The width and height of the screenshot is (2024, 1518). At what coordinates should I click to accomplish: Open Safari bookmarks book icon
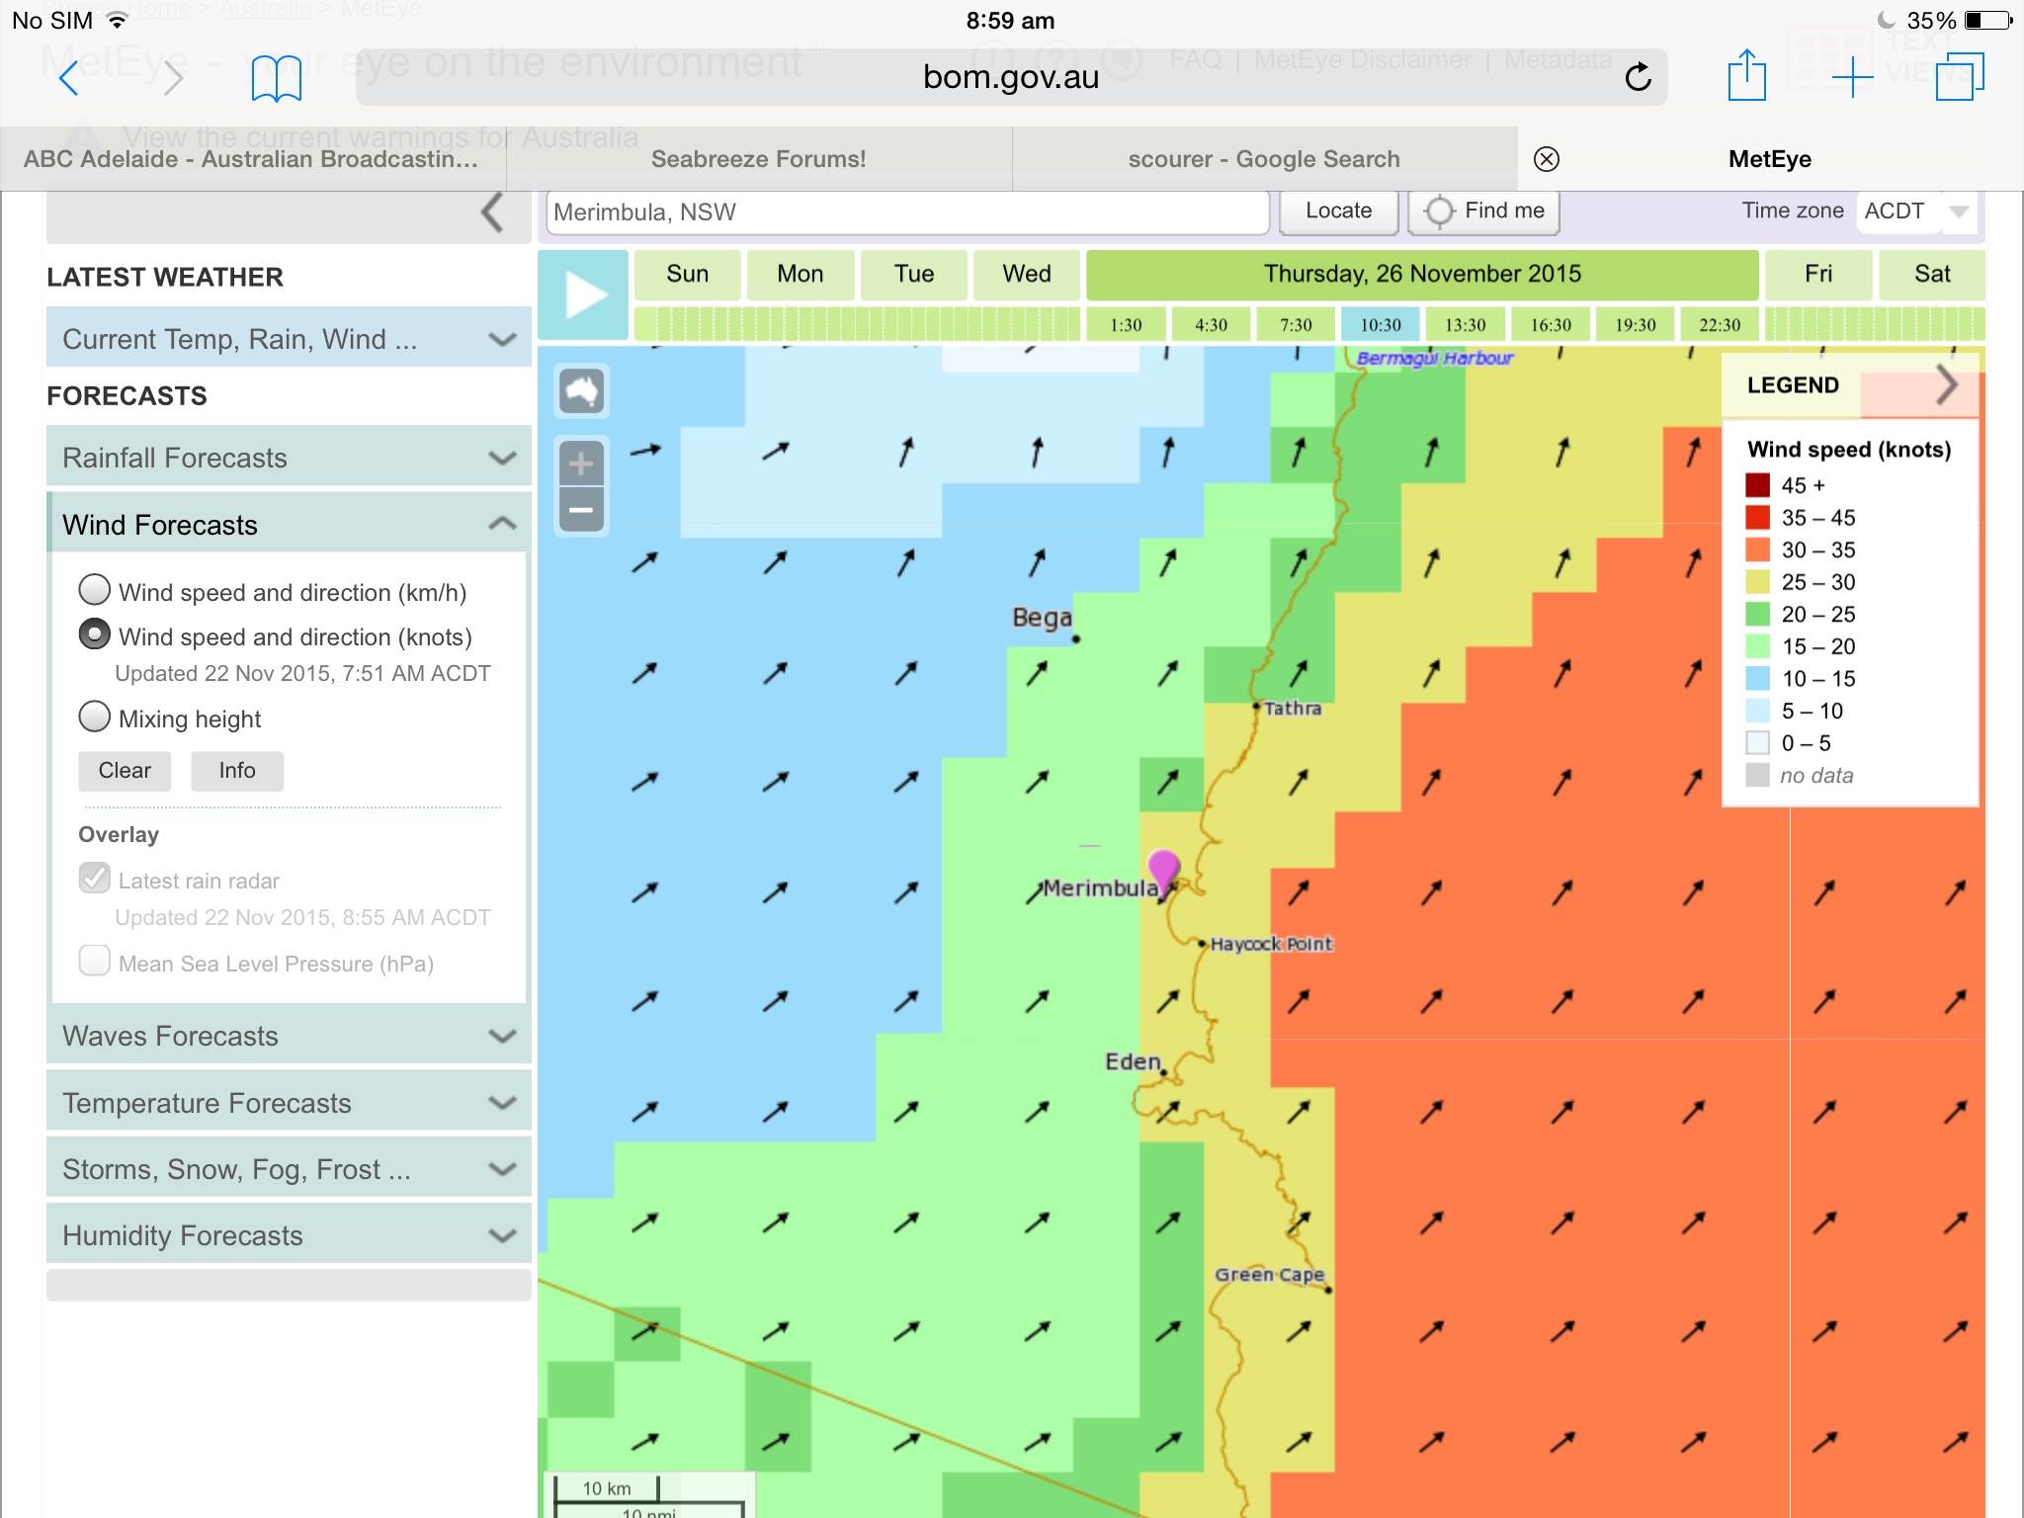click(x=276, y=78)
